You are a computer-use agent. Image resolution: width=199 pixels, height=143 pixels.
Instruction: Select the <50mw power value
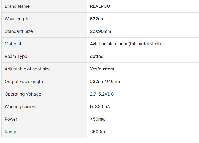(98, 119)
